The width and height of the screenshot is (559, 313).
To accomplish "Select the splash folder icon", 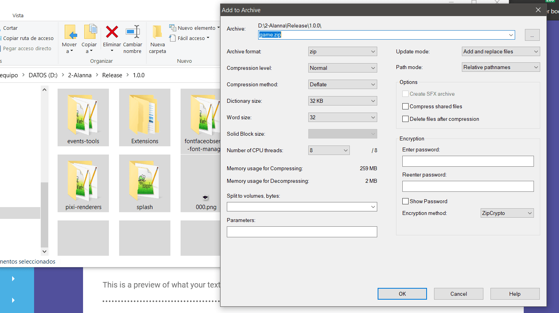I will 145,180.
